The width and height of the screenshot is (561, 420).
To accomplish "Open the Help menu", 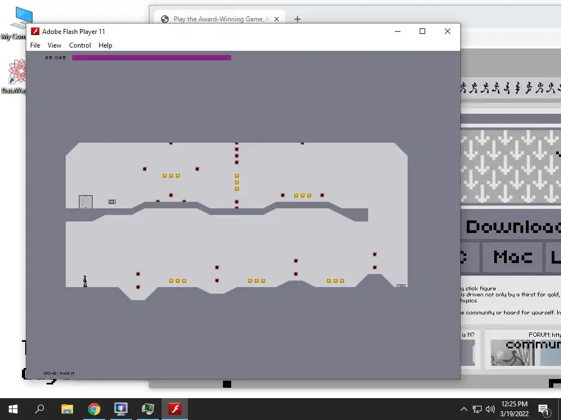I will click(105, 45).
